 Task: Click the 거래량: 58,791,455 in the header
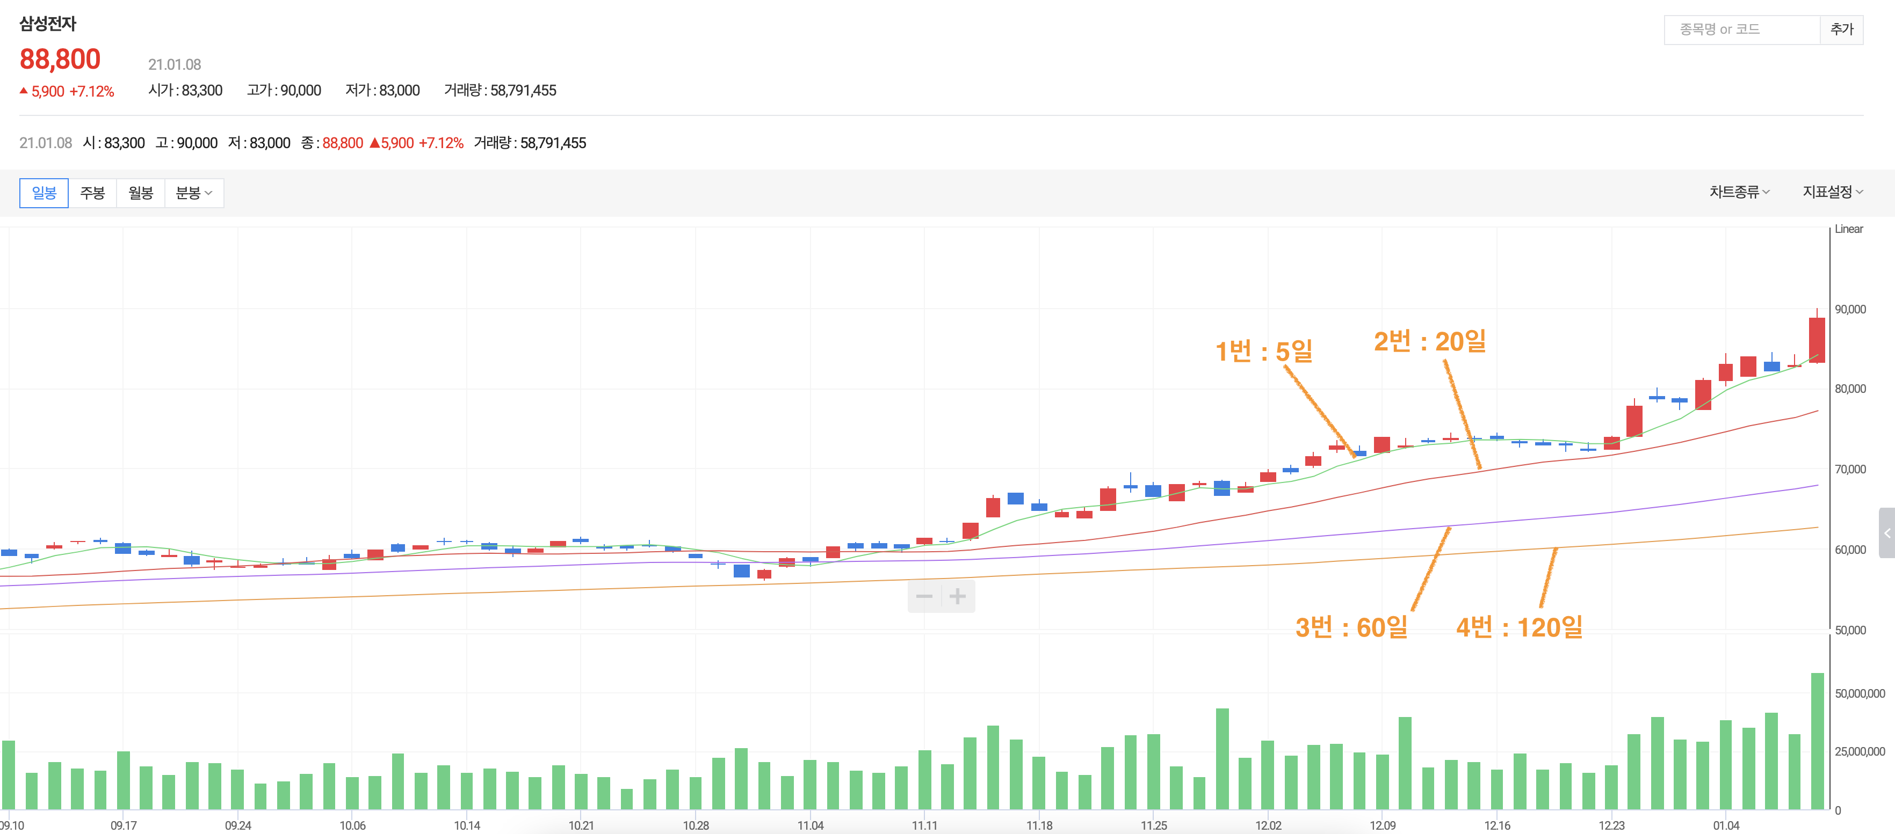[500, 90]
